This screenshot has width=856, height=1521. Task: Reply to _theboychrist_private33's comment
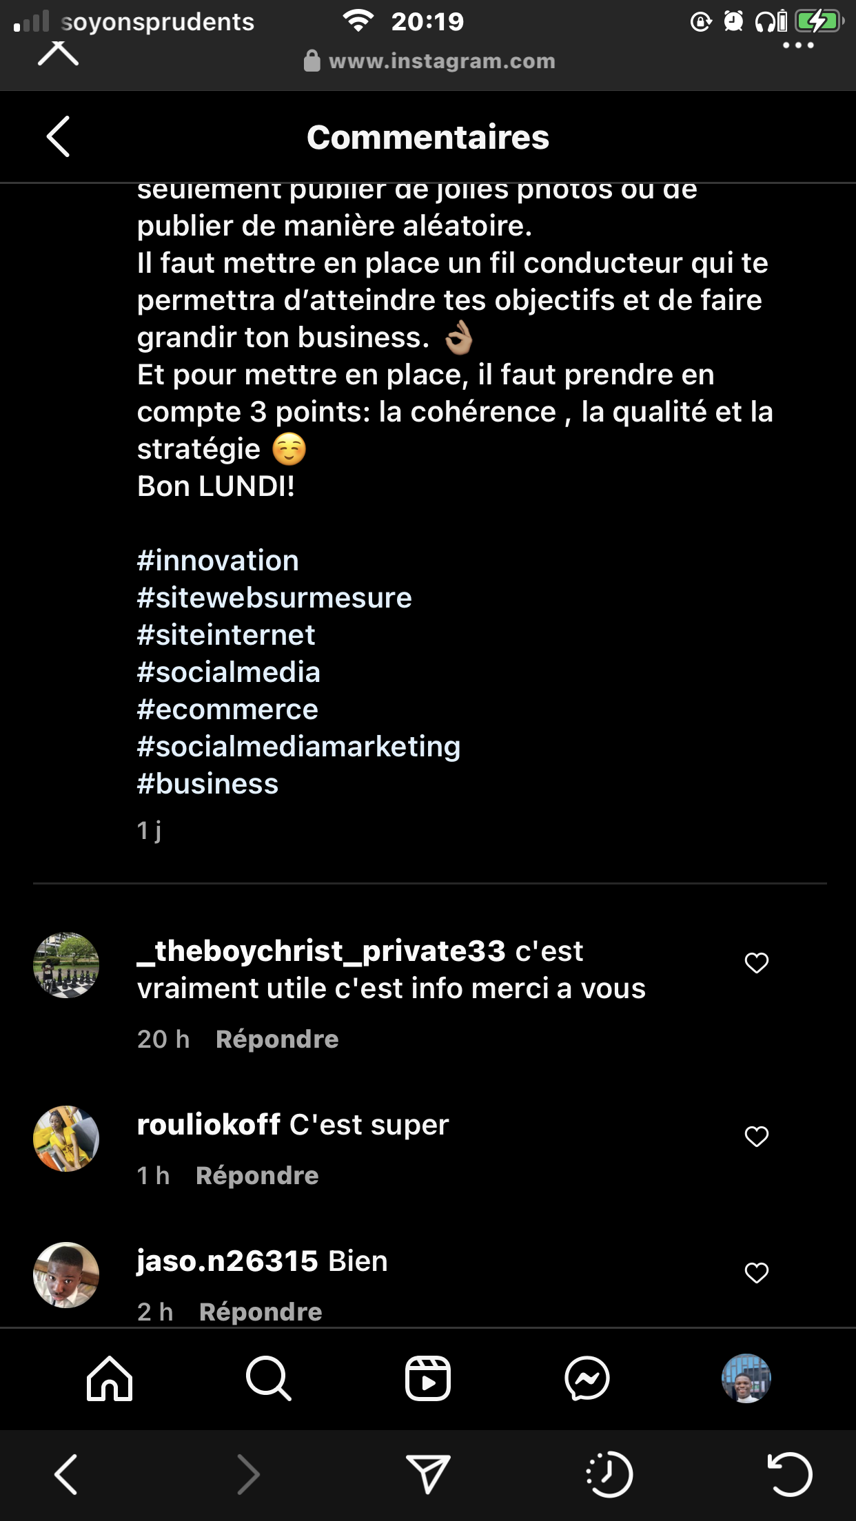pyautogui.click(x=277, y=1039)
